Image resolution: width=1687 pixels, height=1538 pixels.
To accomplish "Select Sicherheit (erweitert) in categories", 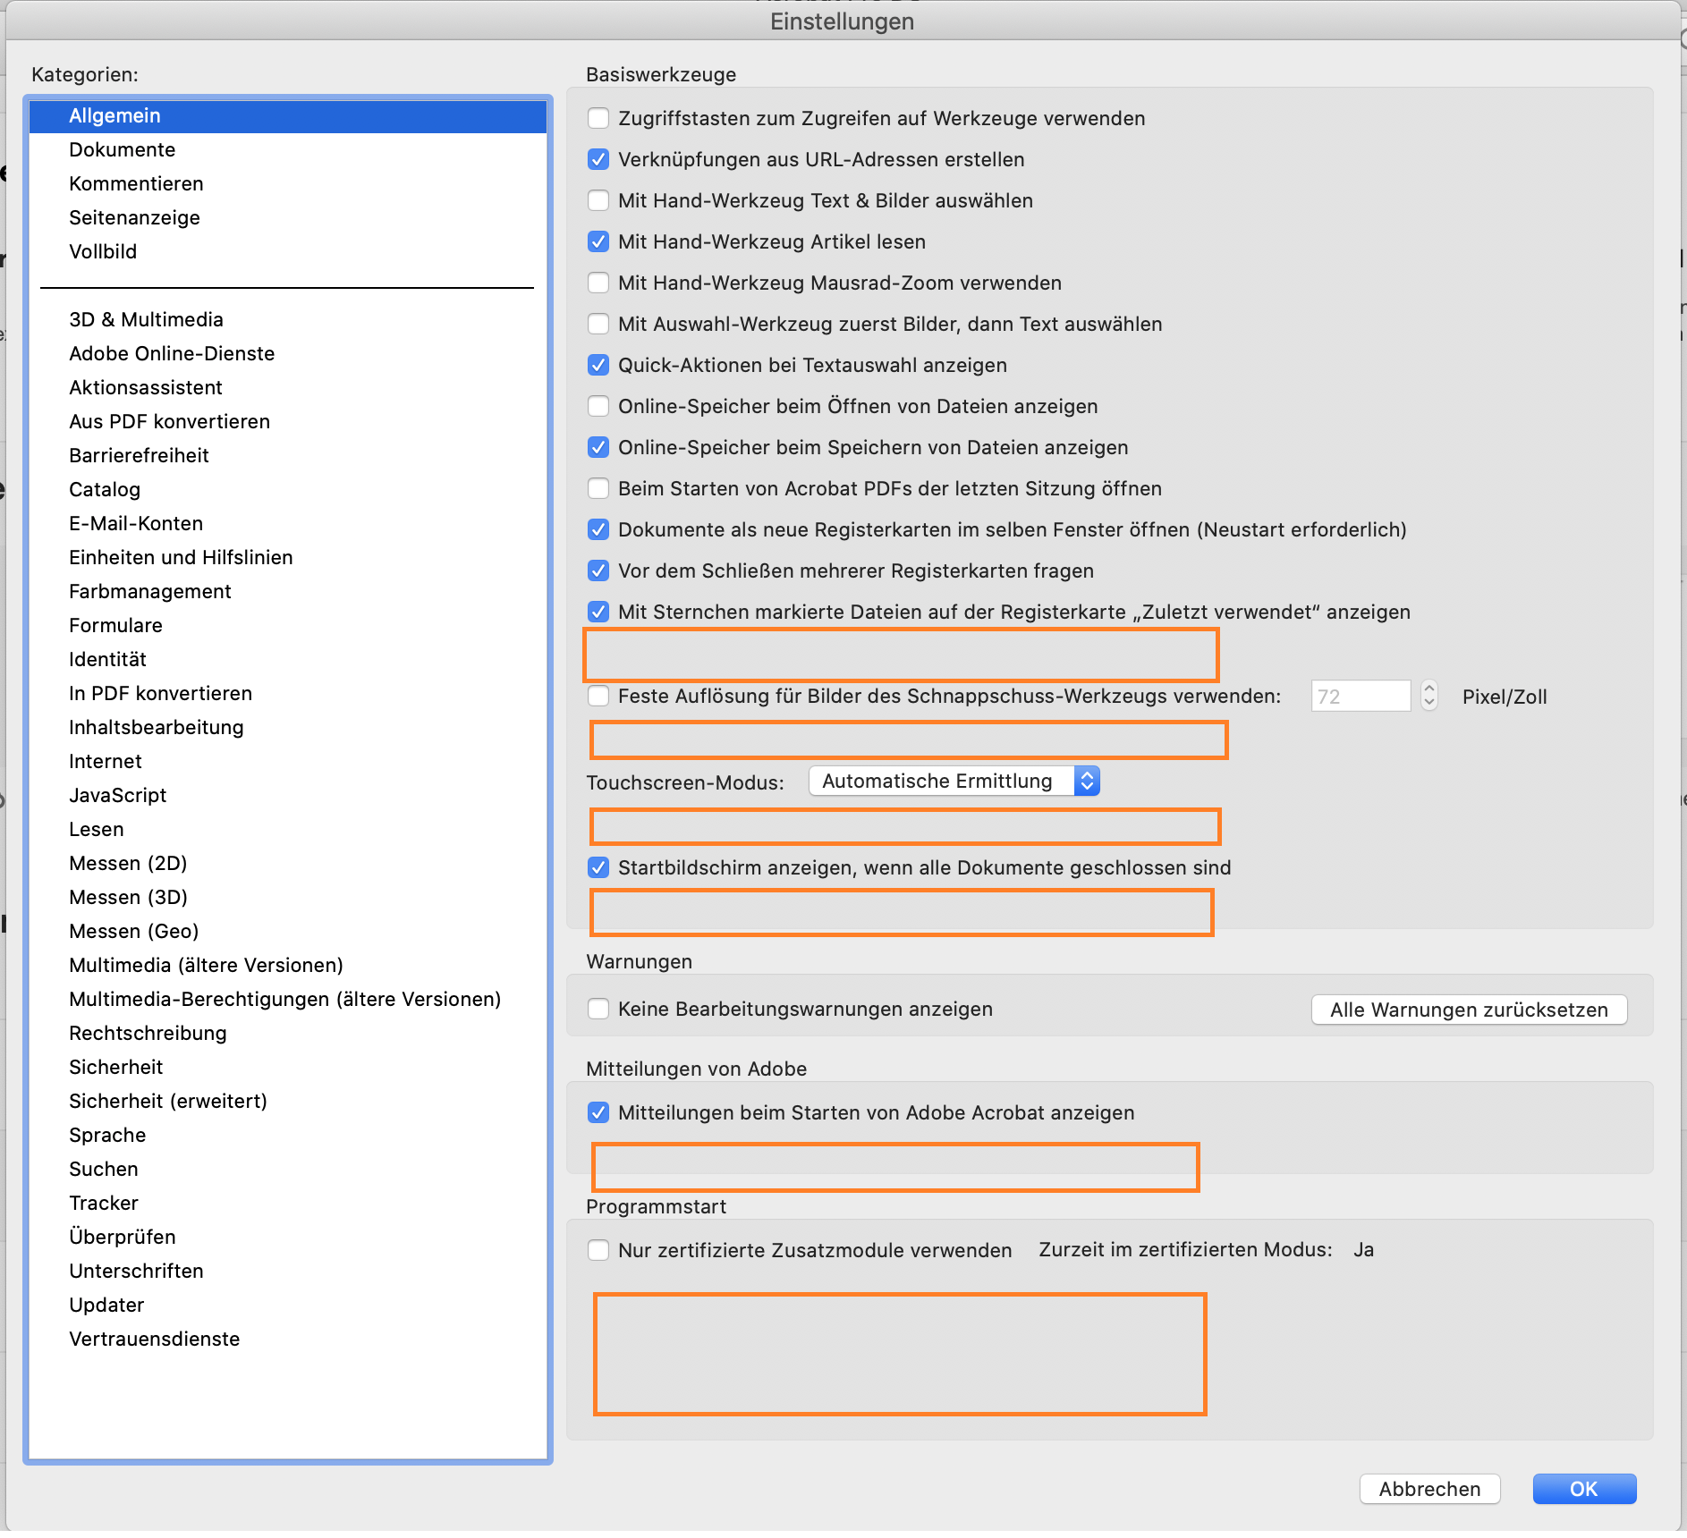I will coord(168,1102).
